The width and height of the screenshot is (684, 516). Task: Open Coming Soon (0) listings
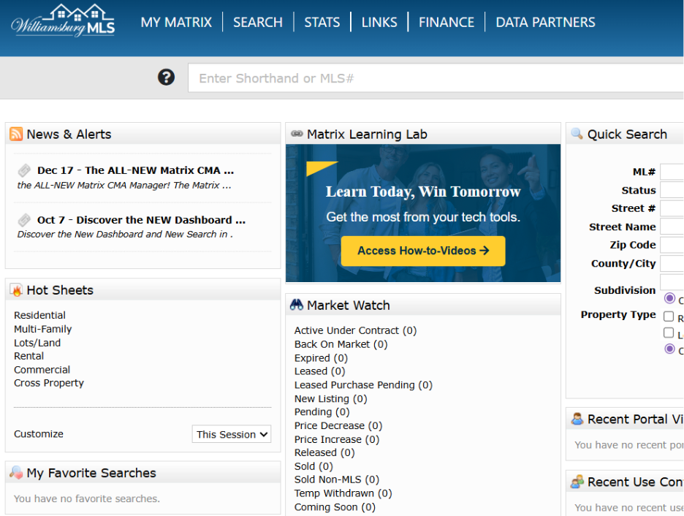point(335,506)
